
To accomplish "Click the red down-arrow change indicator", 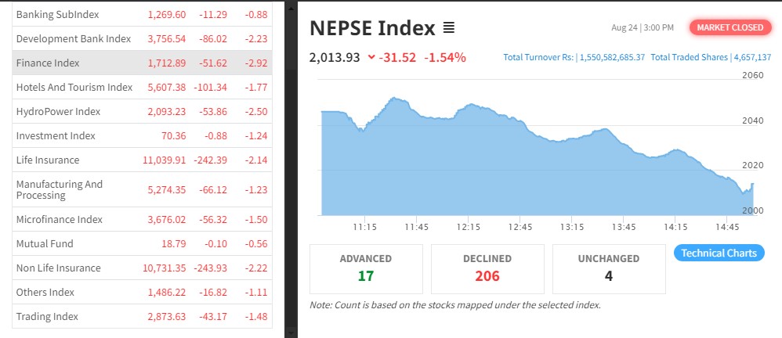I will click(371, 57).
